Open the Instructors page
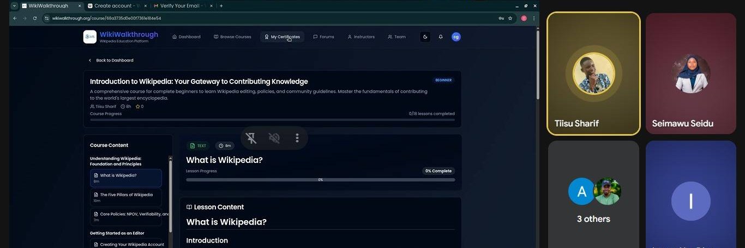Screen dimensions: 745x248 click(361, 37)
